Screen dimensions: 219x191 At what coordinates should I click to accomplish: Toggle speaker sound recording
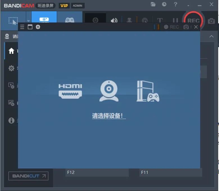click(x=114, y=21)
